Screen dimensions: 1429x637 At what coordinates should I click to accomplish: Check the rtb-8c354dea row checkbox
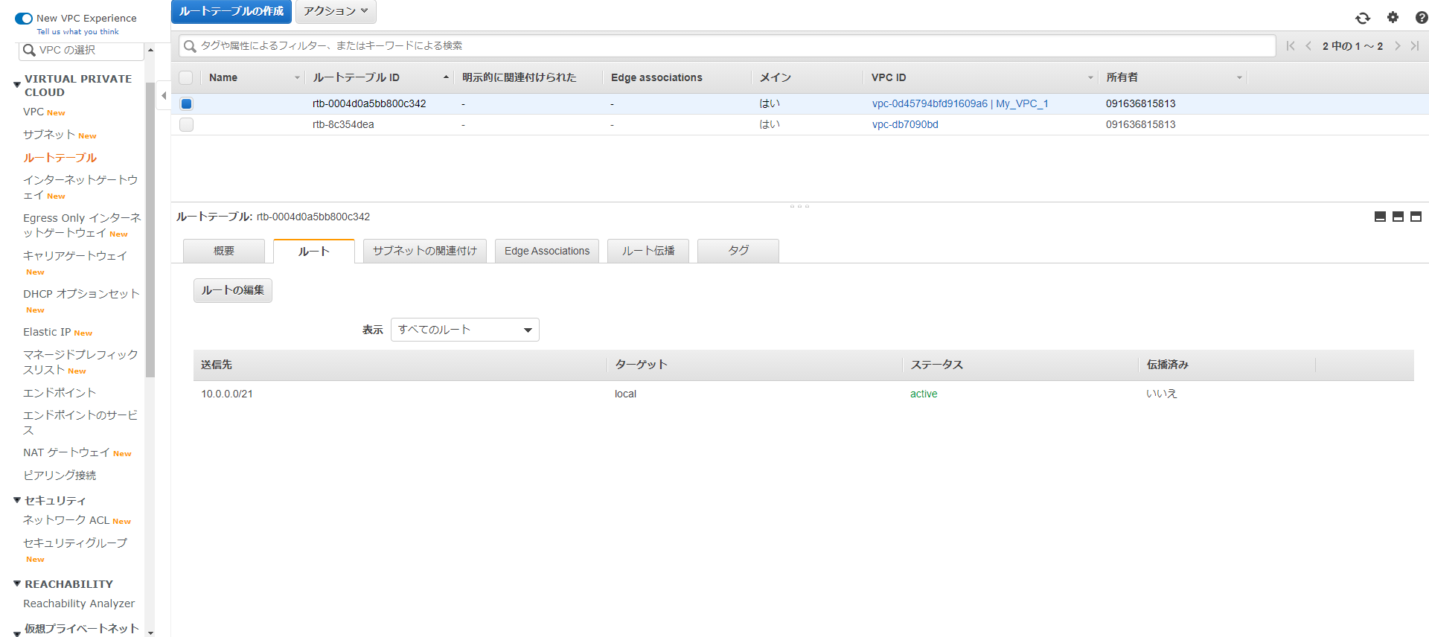(186, 124)
